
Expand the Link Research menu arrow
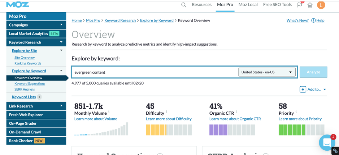tap(61, 106)
